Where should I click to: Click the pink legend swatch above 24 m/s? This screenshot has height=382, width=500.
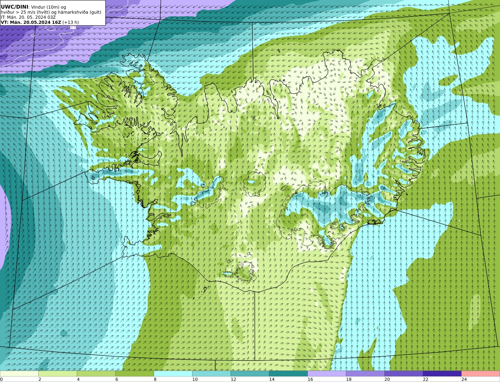[481, 374]
